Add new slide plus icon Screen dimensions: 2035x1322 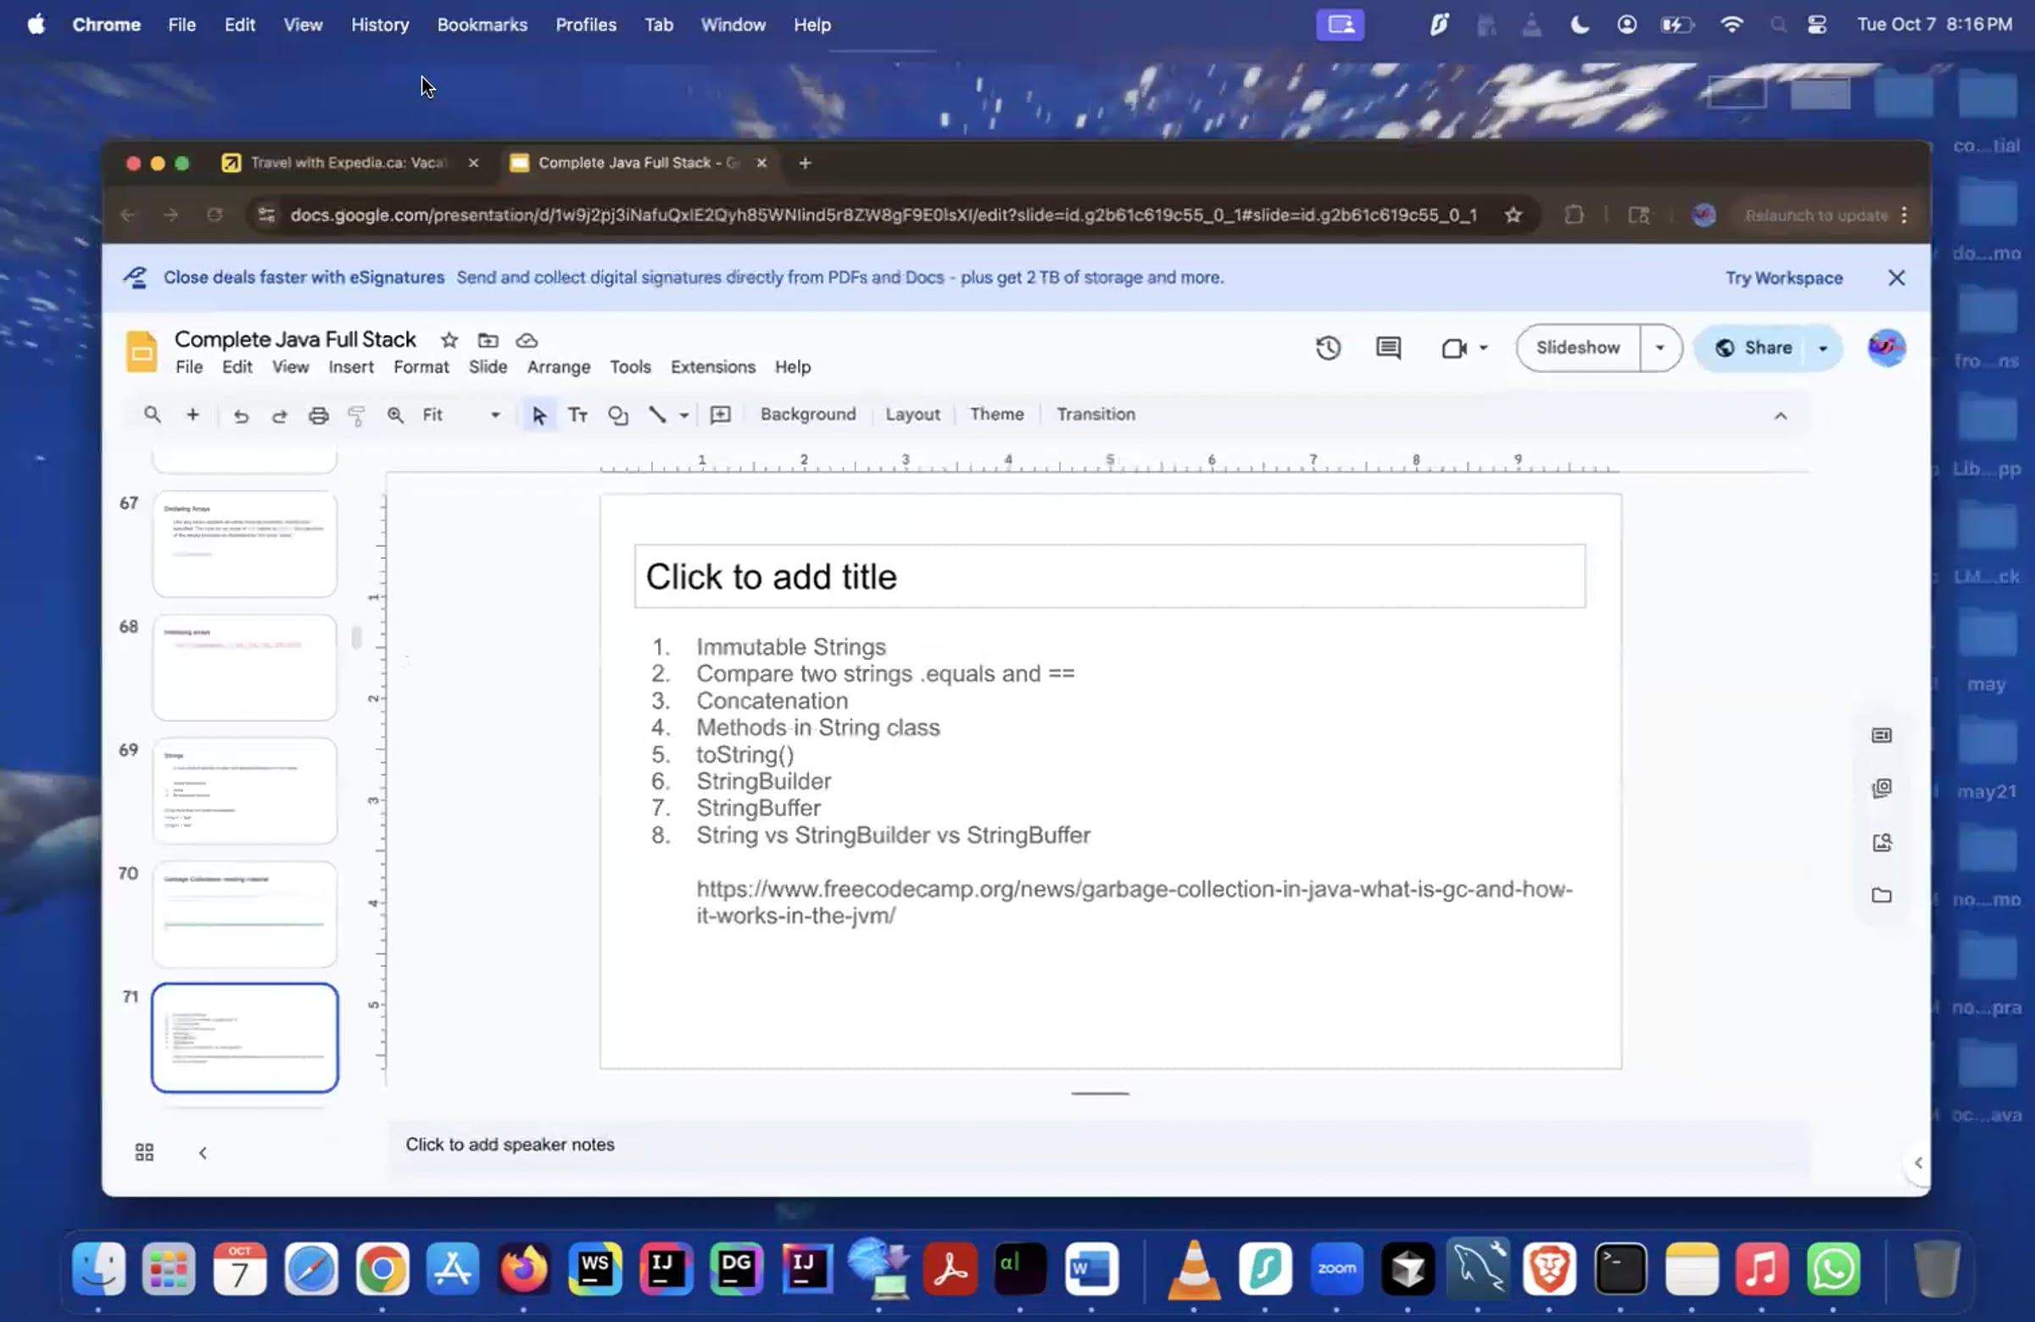coord(193,415)
